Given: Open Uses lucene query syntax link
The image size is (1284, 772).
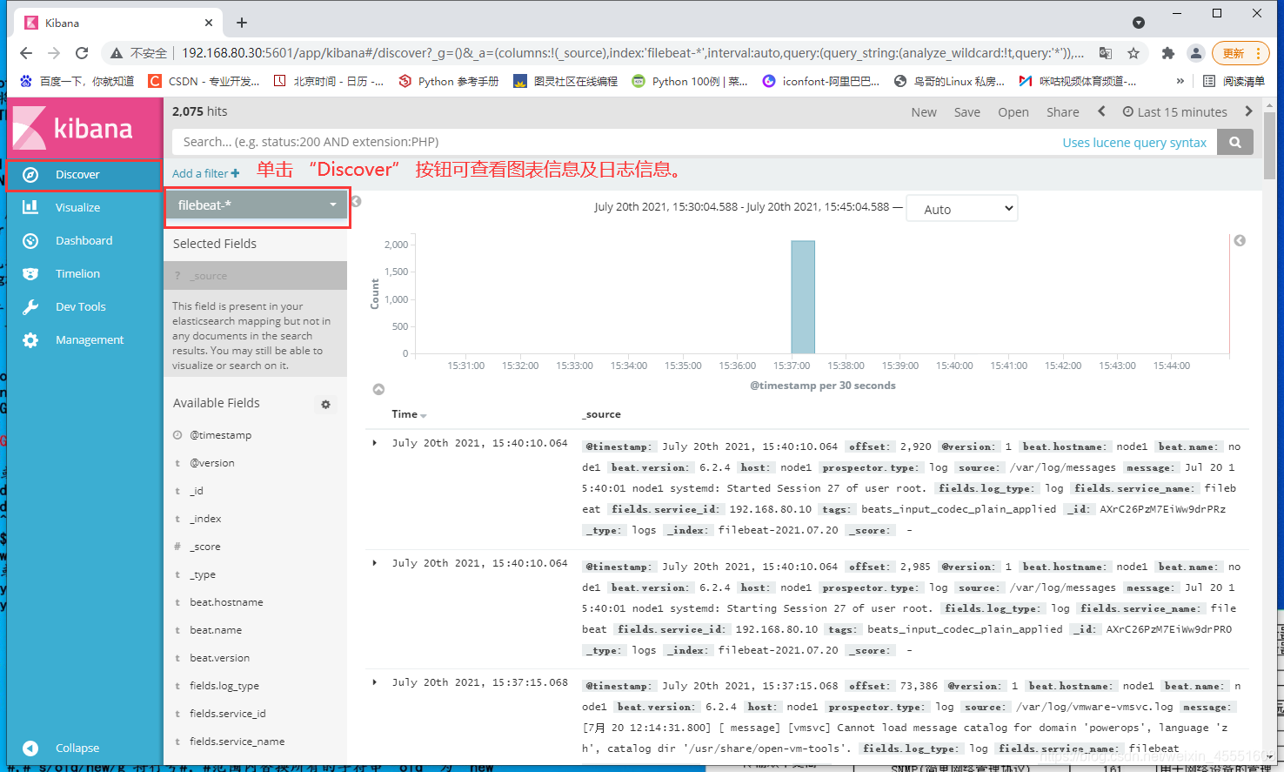Looking at the screenshot, I should click(1134, 143).
